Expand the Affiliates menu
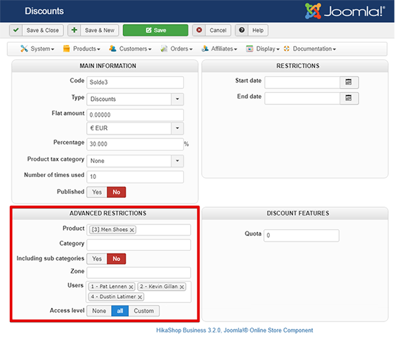Viewport: 395px width, 338px height. (224, 49)
